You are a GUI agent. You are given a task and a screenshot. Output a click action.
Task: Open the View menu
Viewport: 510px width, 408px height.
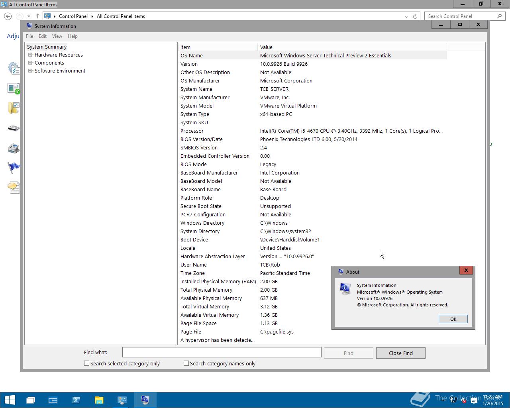click(57, 36)
